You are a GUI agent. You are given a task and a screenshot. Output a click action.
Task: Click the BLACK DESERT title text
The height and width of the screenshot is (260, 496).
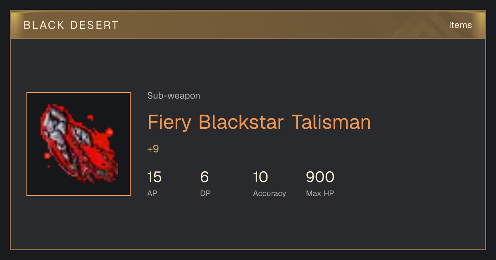pyautogui.click(x=71, y=25)
